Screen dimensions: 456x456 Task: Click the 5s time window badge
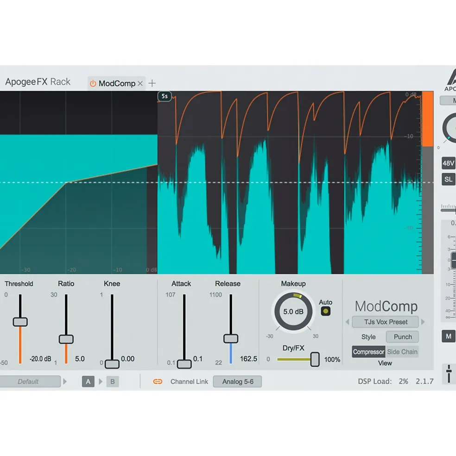click(x=165, y=96)
